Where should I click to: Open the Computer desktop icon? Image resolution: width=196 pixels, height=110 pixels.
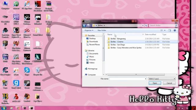[5, 5]
